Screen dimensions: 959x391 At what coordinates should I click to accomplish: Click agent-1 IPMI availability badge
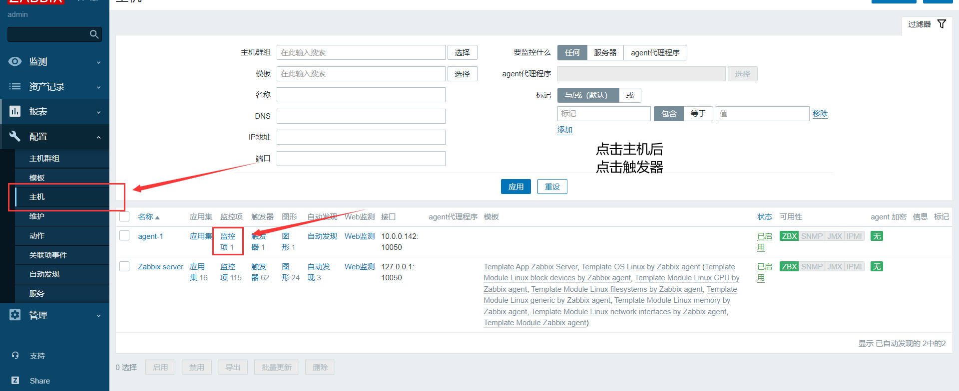tap(855, 236)
